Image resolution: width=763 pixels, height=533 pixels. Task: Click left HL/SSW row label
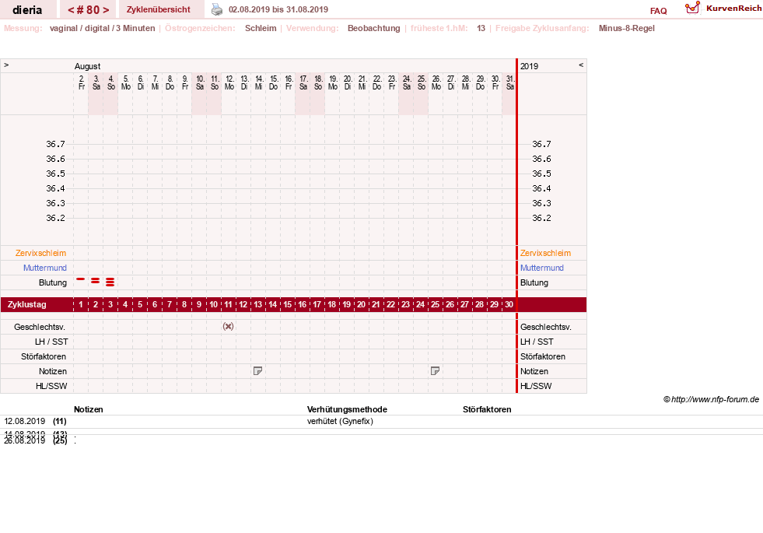tap(51, 386)
